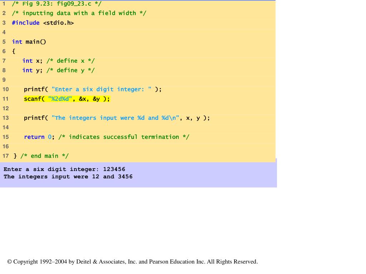
Task: Click the comment 'inputting data with a field width'
Action: pyautogui.click(x=79, y=13)
